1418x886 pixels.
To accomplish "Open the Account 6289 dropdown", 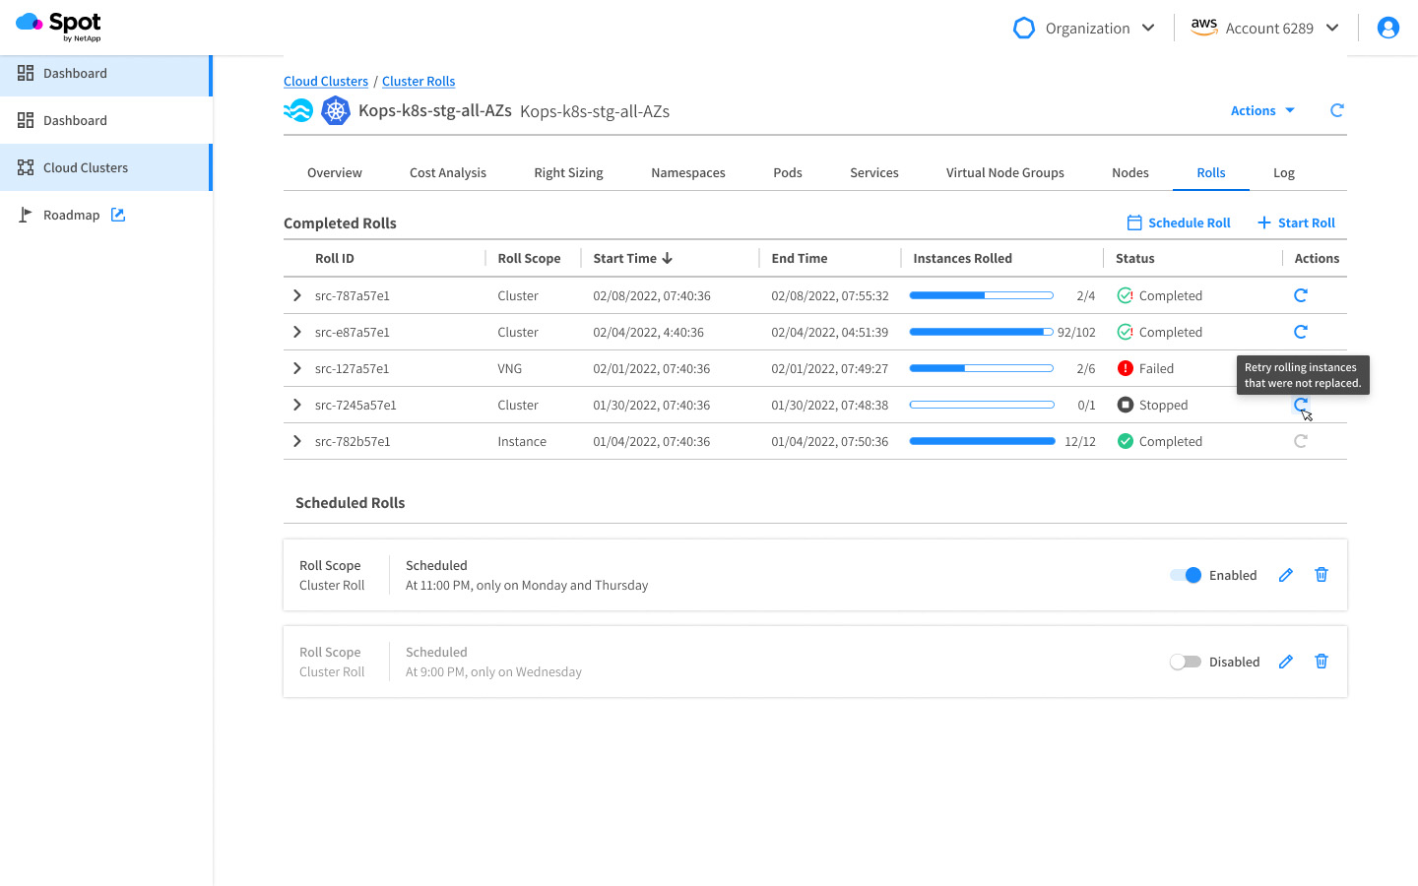I will (1265, 28).
